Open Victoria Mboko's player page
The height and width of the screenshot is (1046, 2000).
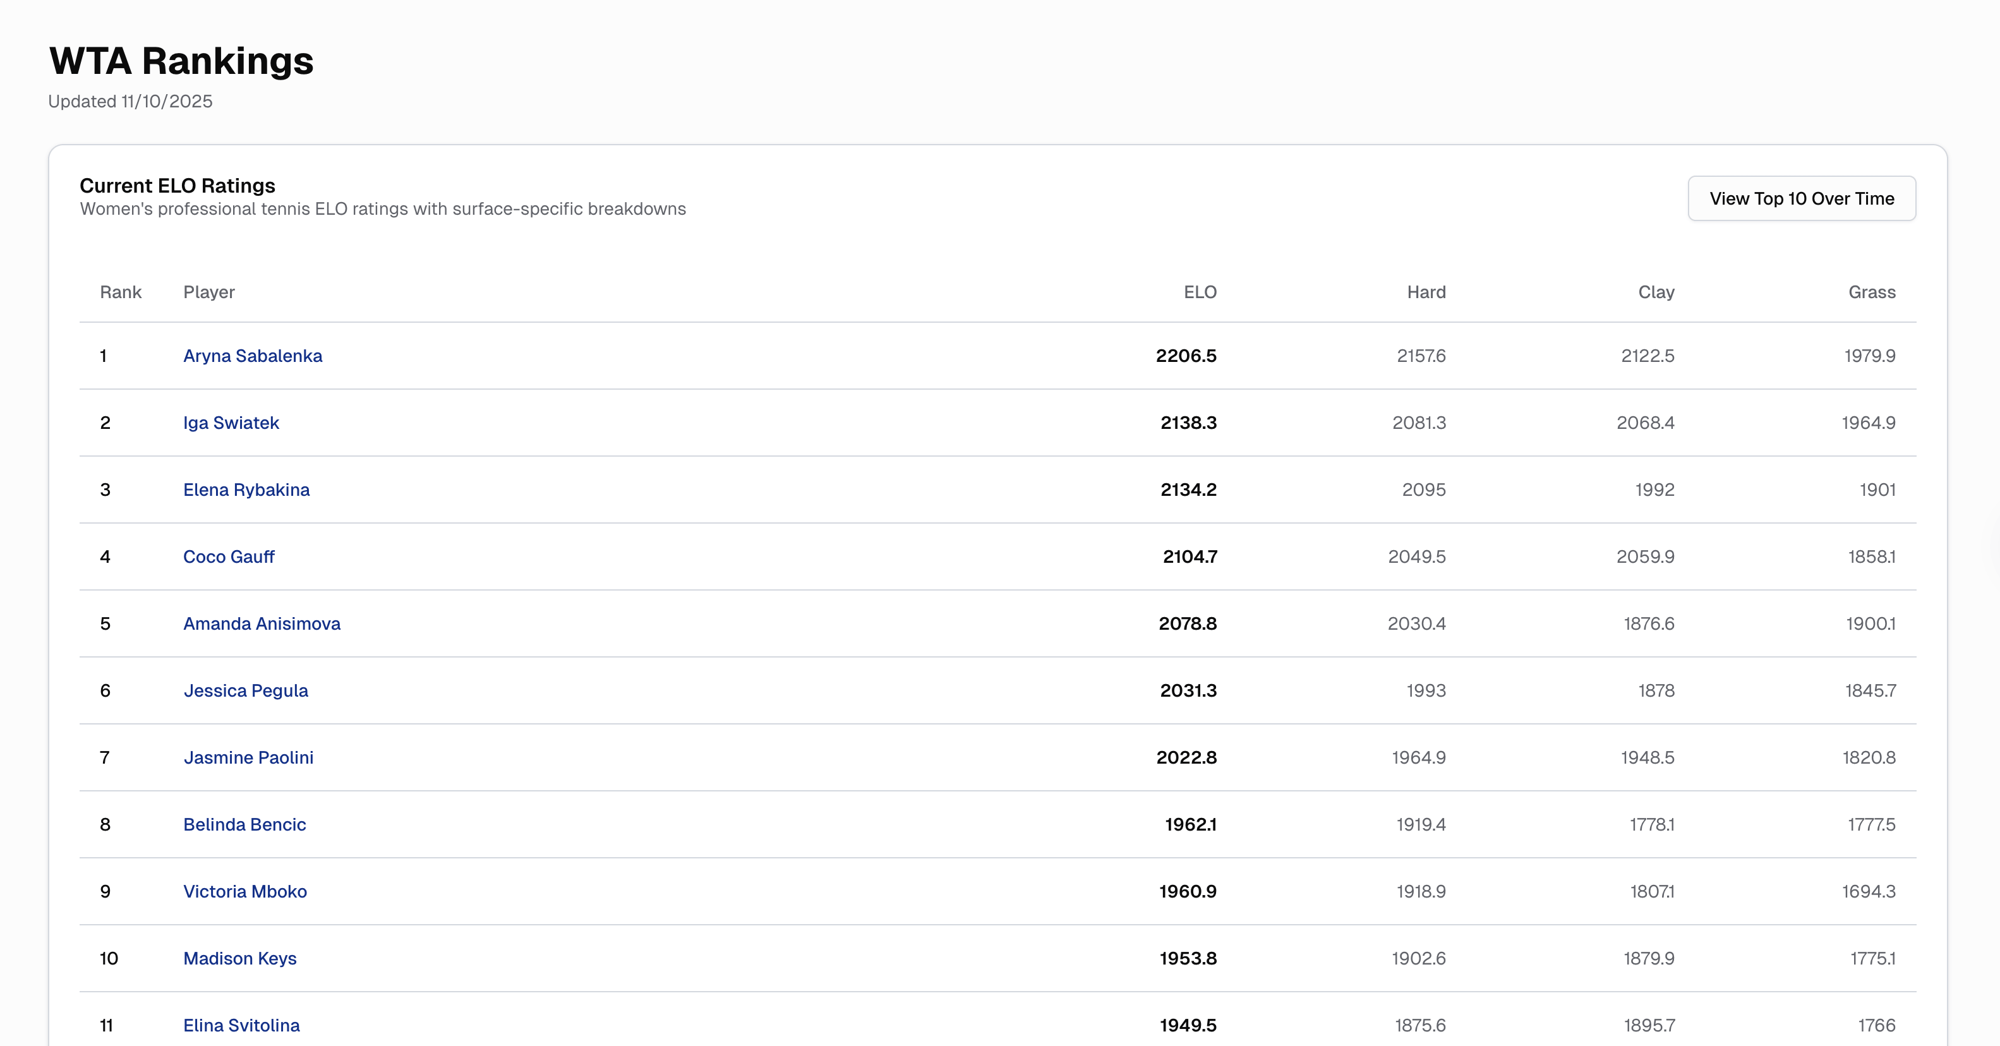pos(244,891)
